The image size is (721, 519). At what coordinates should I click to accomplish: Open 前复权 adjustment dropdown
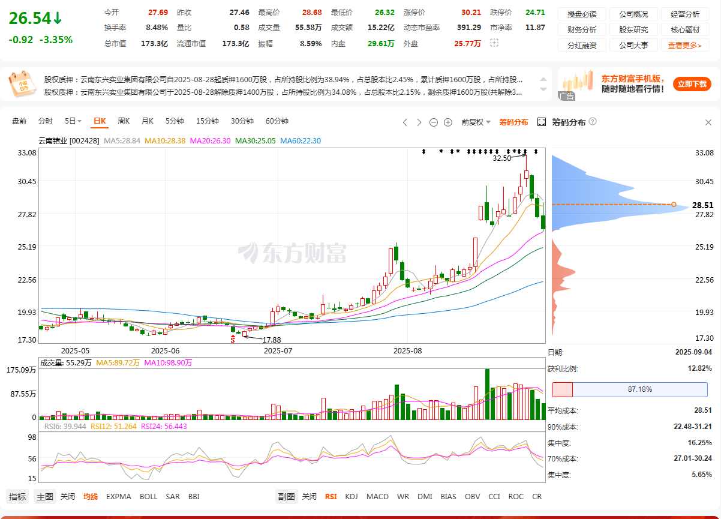pos(476,122)
